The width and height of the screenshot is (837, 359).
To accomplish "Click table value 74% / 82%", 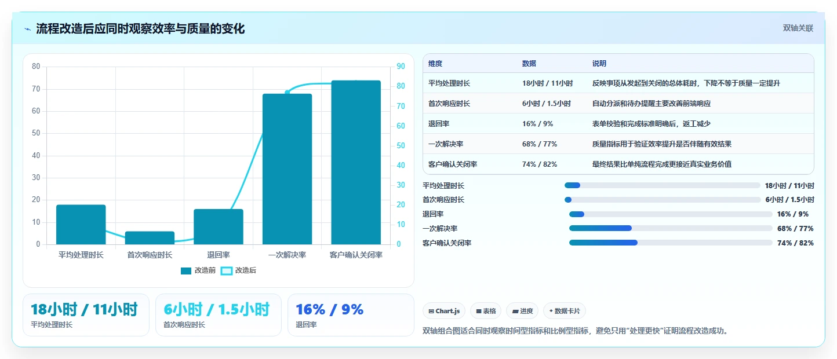I will (x=540, y=164).
